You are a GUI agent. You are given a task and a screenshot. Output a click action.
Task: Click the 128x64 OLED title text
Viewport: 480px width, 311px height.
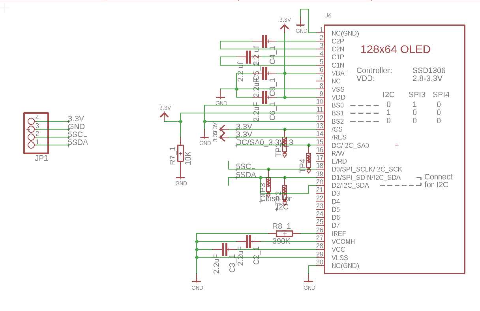pos(395,50)
